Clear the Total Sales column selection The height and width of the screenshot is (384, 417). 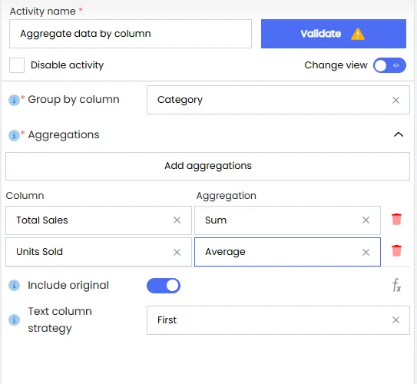tap(177, 220)
